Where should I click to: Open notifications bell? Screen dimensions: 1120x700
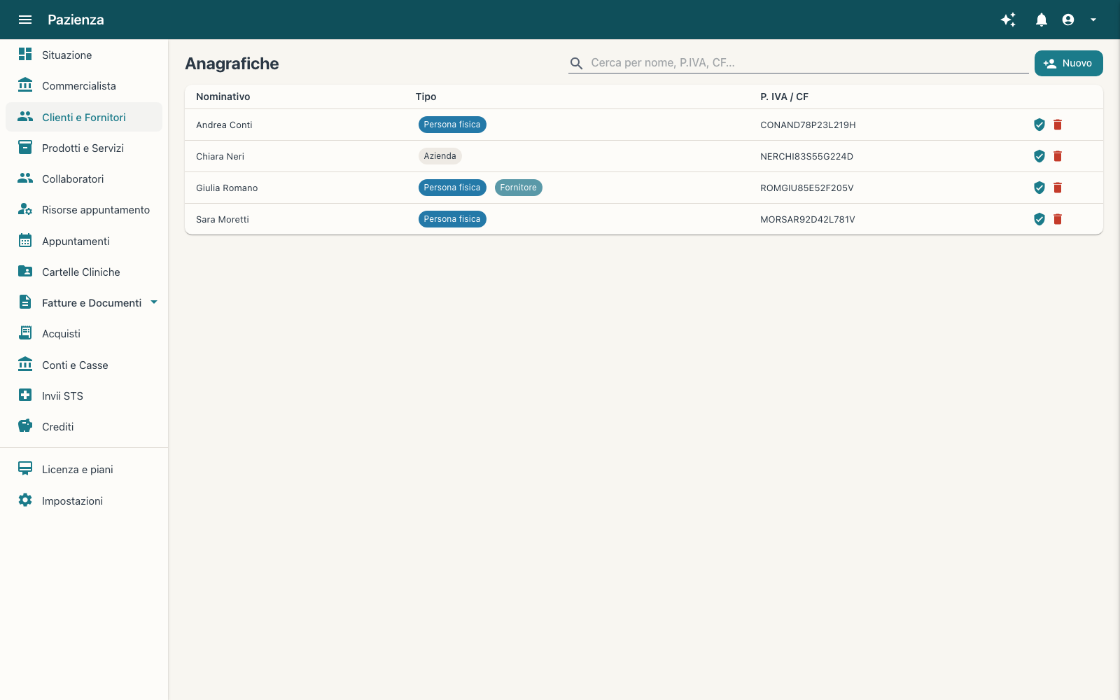(x=1042, y=20)
